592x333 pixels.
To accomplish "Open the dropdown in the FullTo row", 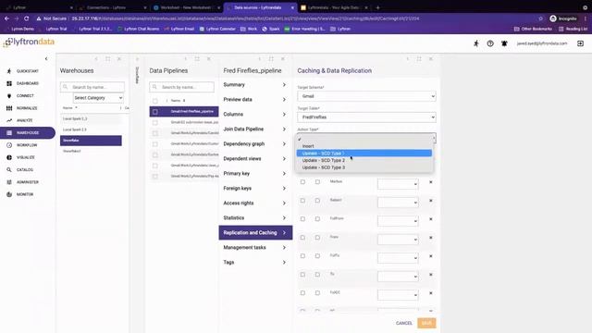I will pos(398,258).
